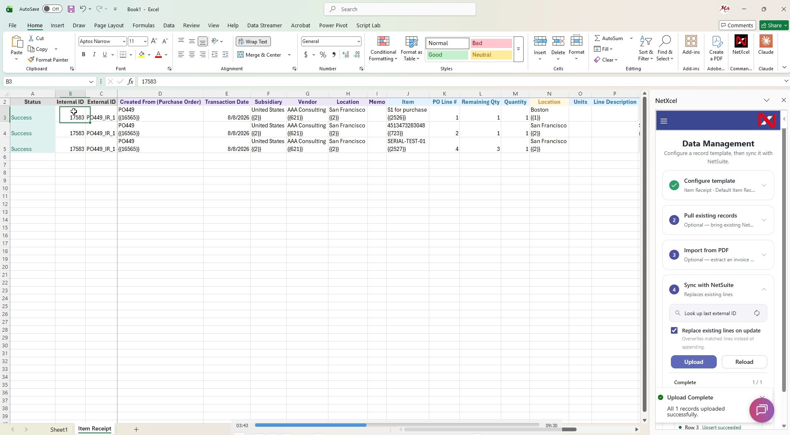Open the NetXcel hamburger menu
The width and height of the screenshot is (790, 435).
(664, 121)
